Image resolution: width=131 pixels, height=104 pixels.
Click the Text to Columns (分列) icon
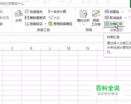click(19, 13)
